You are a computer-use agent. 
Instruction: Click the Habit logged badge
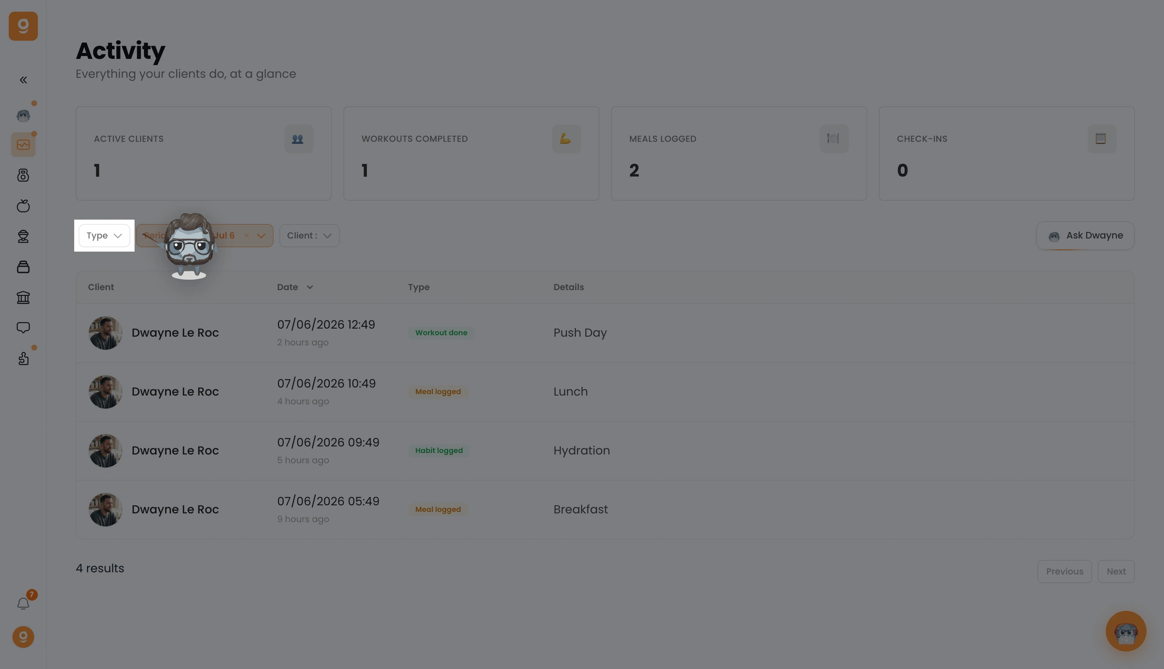[x=439, y=451]
